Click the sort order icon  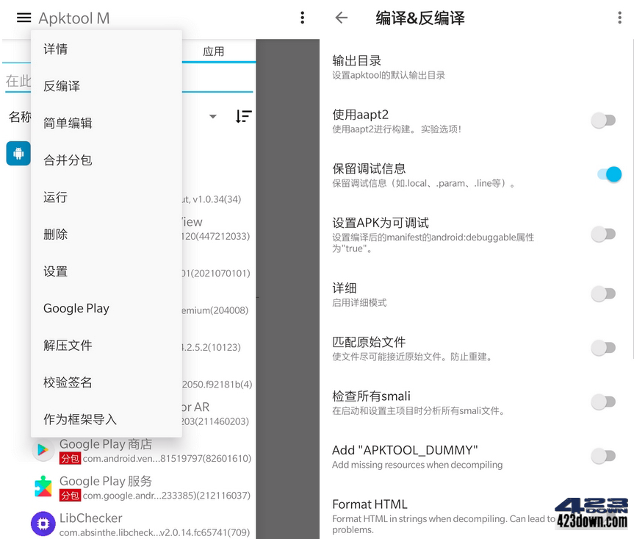coord(243,116)
